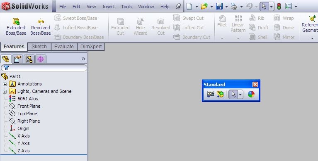Select the Wrap feature tool
Viewport: 318px width, 161px height.
284,18
